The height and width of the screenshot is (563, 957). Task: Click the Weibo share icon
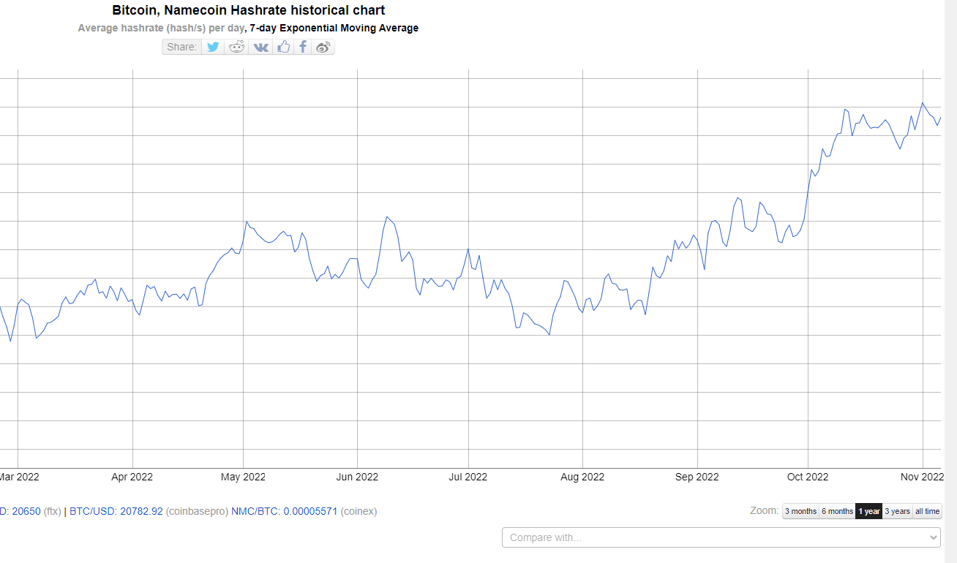[323, 47]
